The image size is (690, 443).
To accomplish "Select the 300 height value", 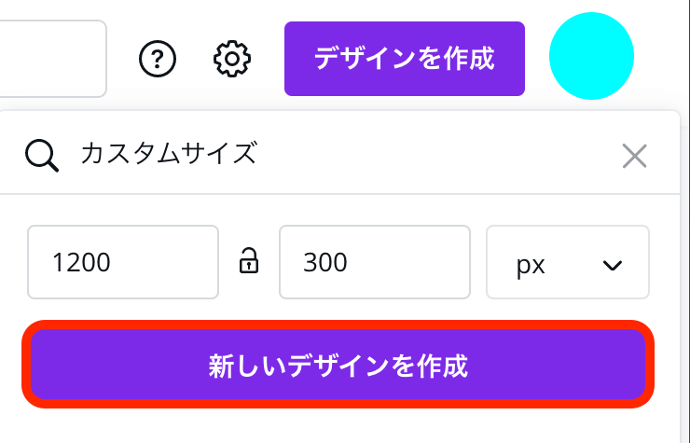I will click(x=325, y=264).
